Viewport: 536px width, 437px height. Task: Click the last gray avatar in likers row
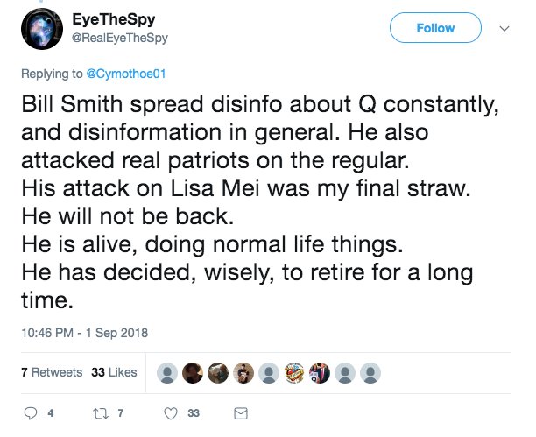[370, 372]
